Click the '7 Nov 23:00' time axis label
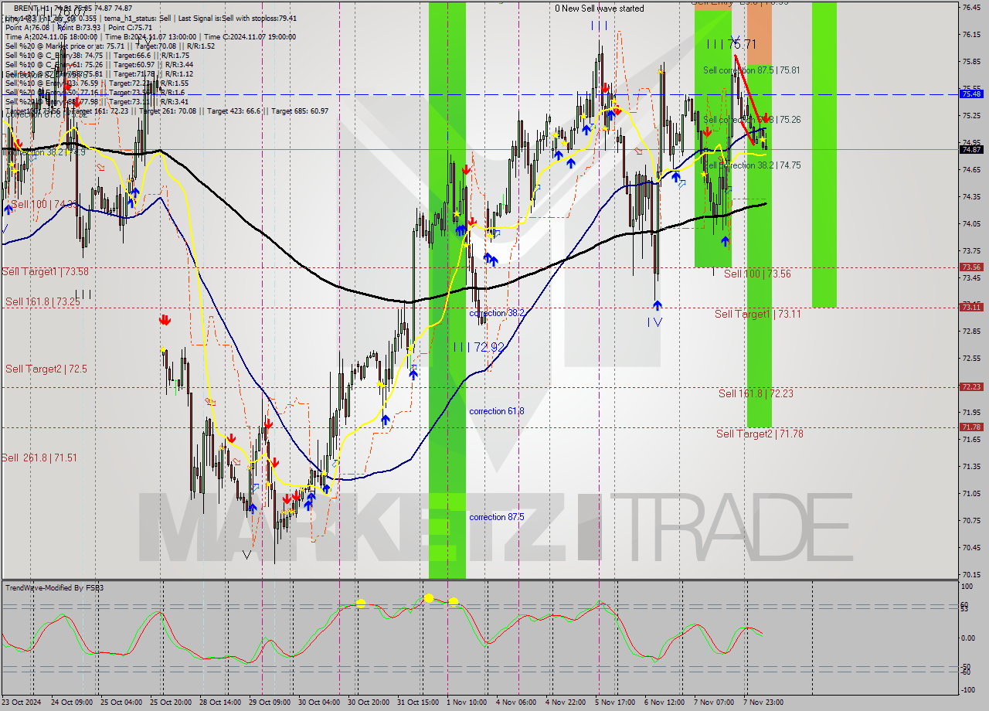989x711 pixels. [x=763, y=702]
